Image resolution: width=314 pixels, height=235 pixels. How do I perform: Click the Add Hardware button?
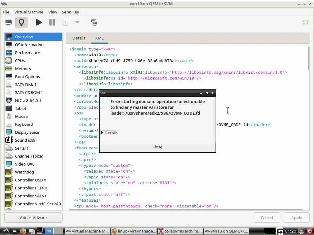33,218
